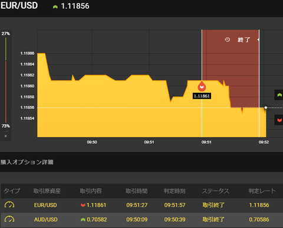
Task: Click the history clock icon beside 終了
Action: click(x=228, y=40)
